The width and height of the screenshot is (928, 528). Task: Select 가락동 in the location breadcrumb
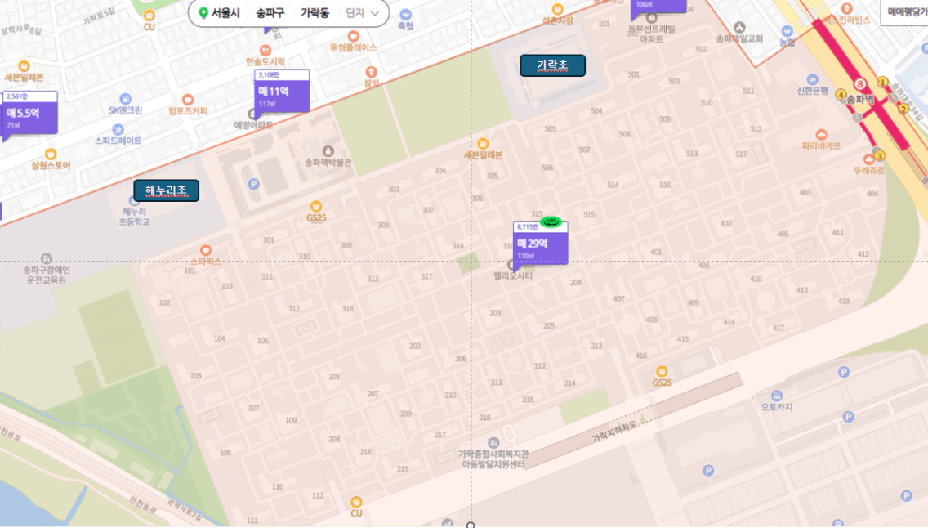coord(315,13)
